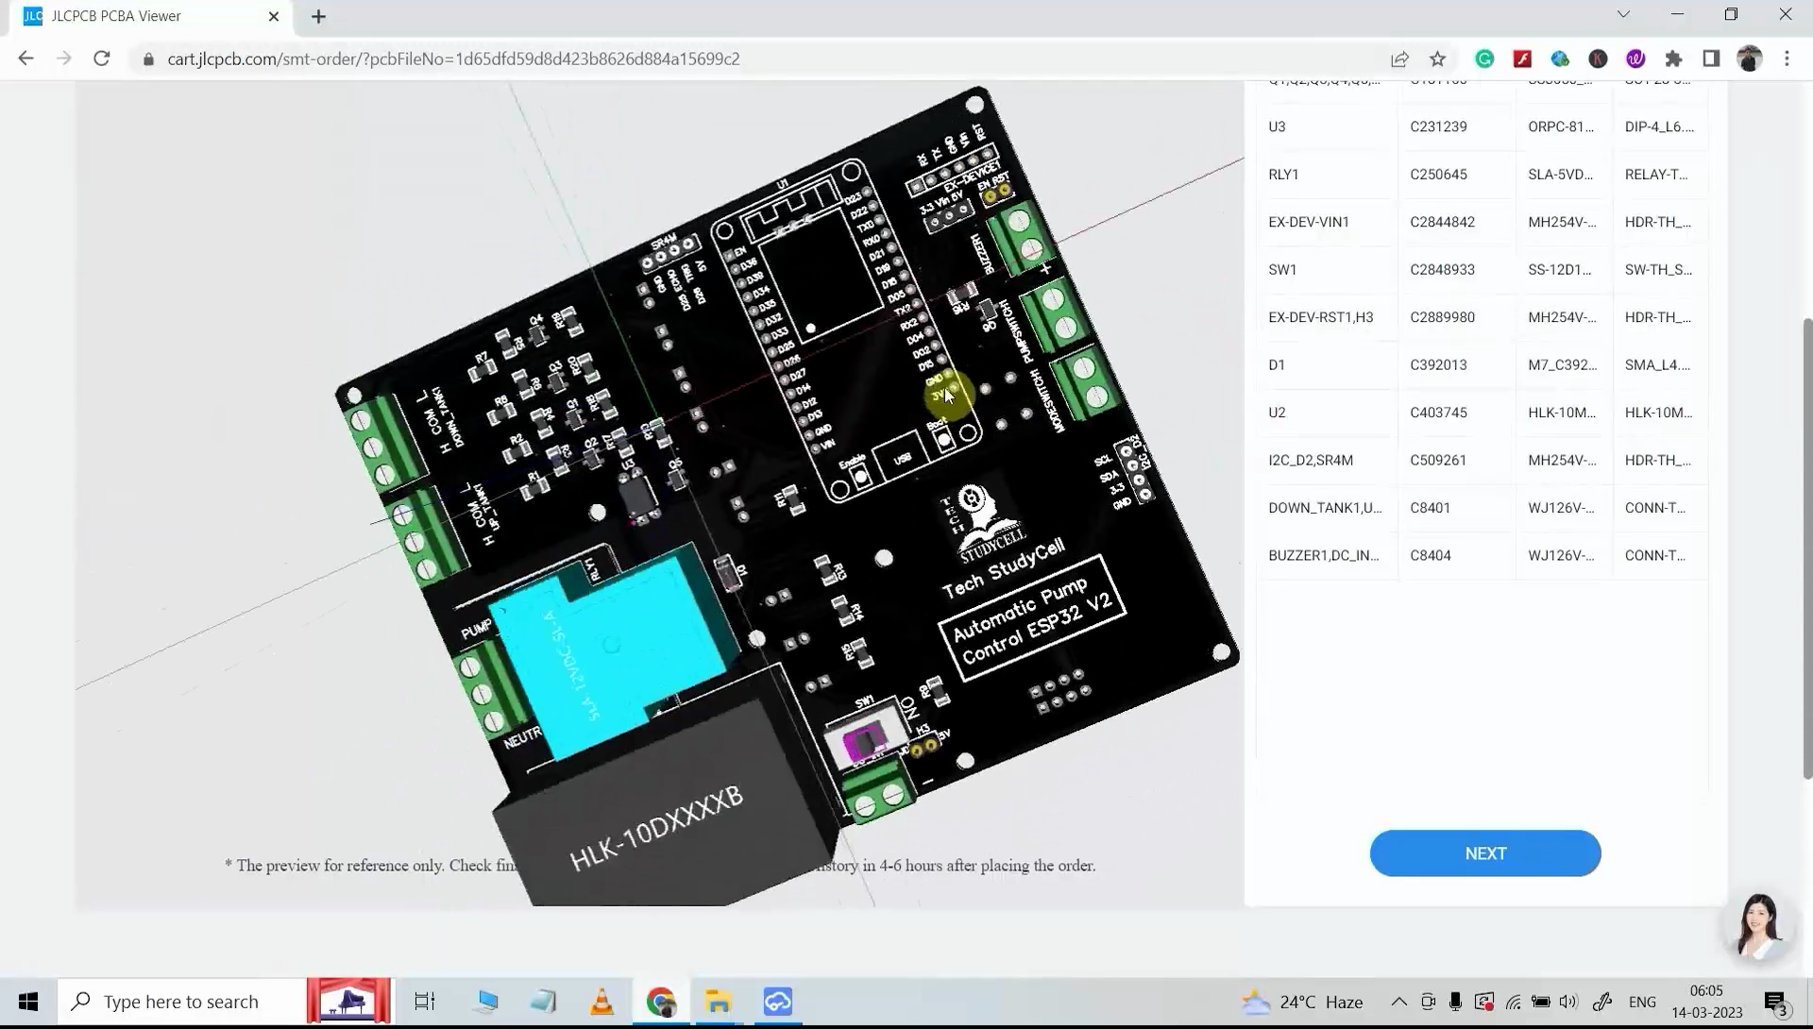This screenshot has width=1813, height=1029.
Task: Navigate back with the arrow
Action: tap(25, 59)
